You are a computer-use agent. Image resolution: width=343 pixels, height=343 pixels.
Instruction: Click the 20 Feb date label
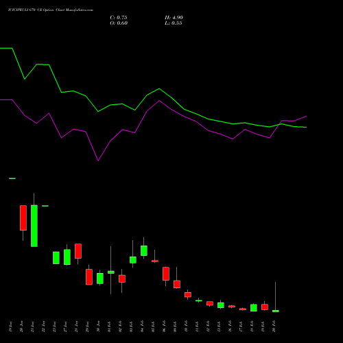274,327
